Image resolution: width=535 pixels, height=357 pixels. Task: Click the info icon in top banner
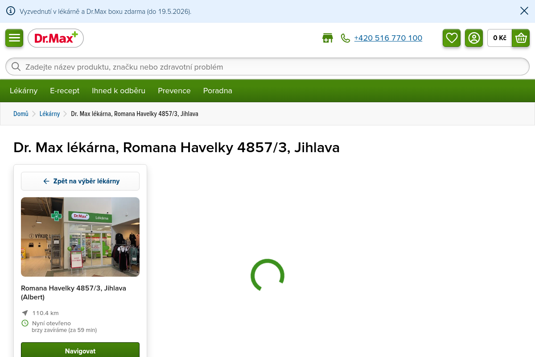click(11, 11)
